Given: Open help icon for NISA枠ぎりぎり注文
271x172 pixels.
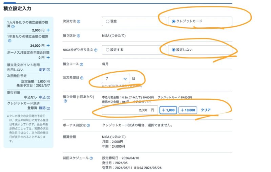Looking at the screenshot, I should point(96,50).
